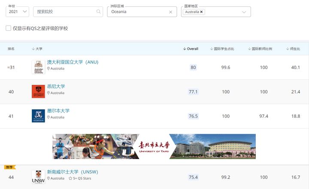Viewport: 309px width, 189px height.
Task: Select UNSW's overall score 75.4
Action: [193, 177]
